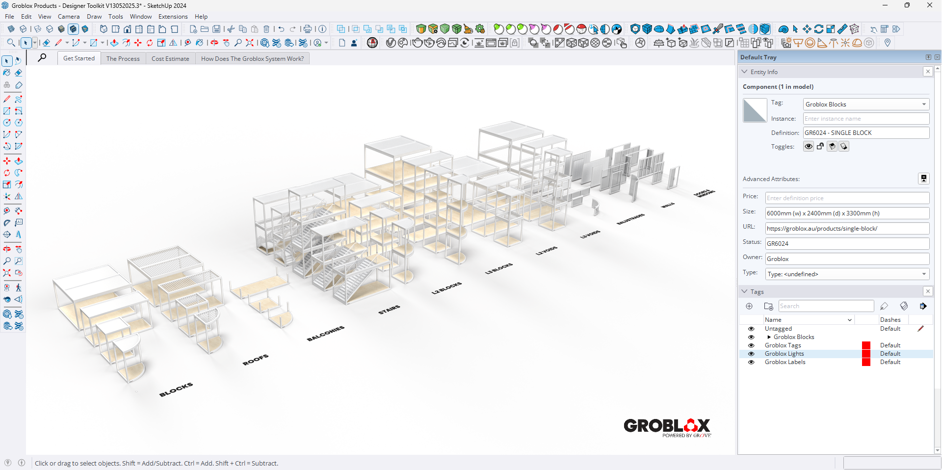Toggle the Locked padlock in Entity Info
The image size is (942, 470).
pyautogui.click(x=820, y=146)
